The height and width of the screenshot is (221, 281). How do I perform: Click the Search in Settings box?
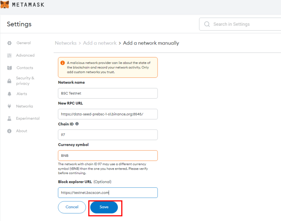[x=240, y=24]
